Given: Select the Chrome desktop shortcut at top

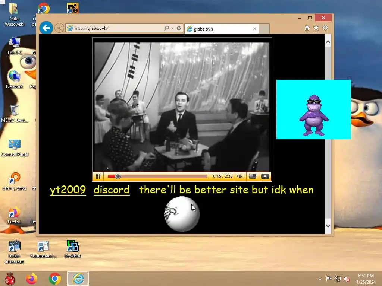Looking at the screenshot, I should (x=44, y=8).
